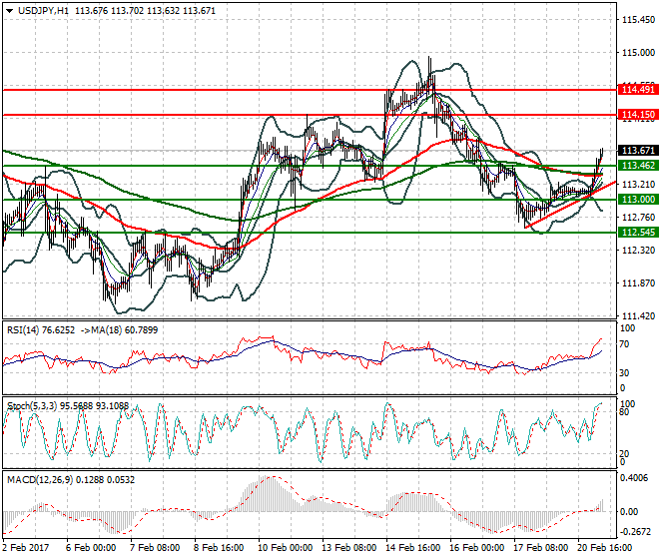Select the 111.870 price axis value
The height and width of the screenshot is (559, 659).
[x=638, y=283]
